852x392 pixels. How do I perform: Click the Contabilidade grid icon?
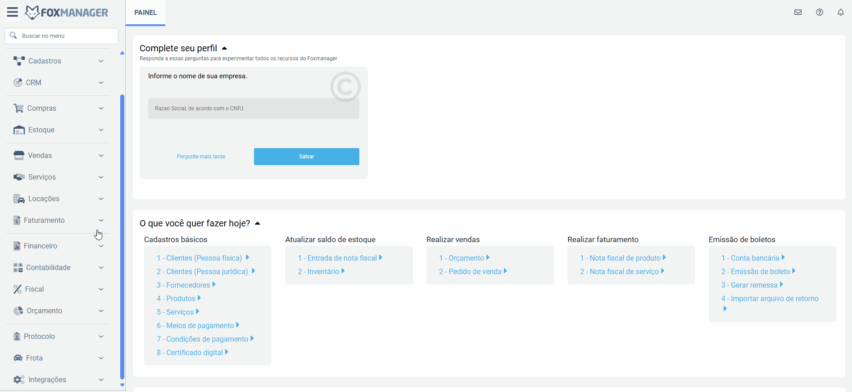[18, 267]
